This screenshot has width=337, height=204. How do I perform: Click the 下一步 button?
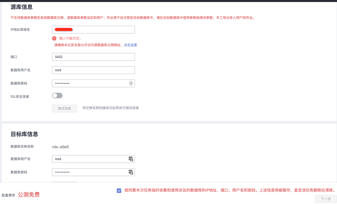click(326, 199)
